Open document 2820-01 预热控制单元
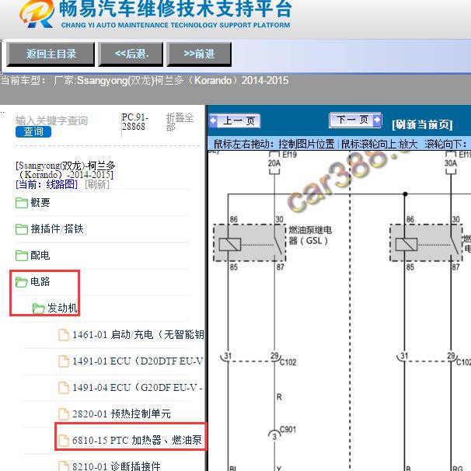 122,414
